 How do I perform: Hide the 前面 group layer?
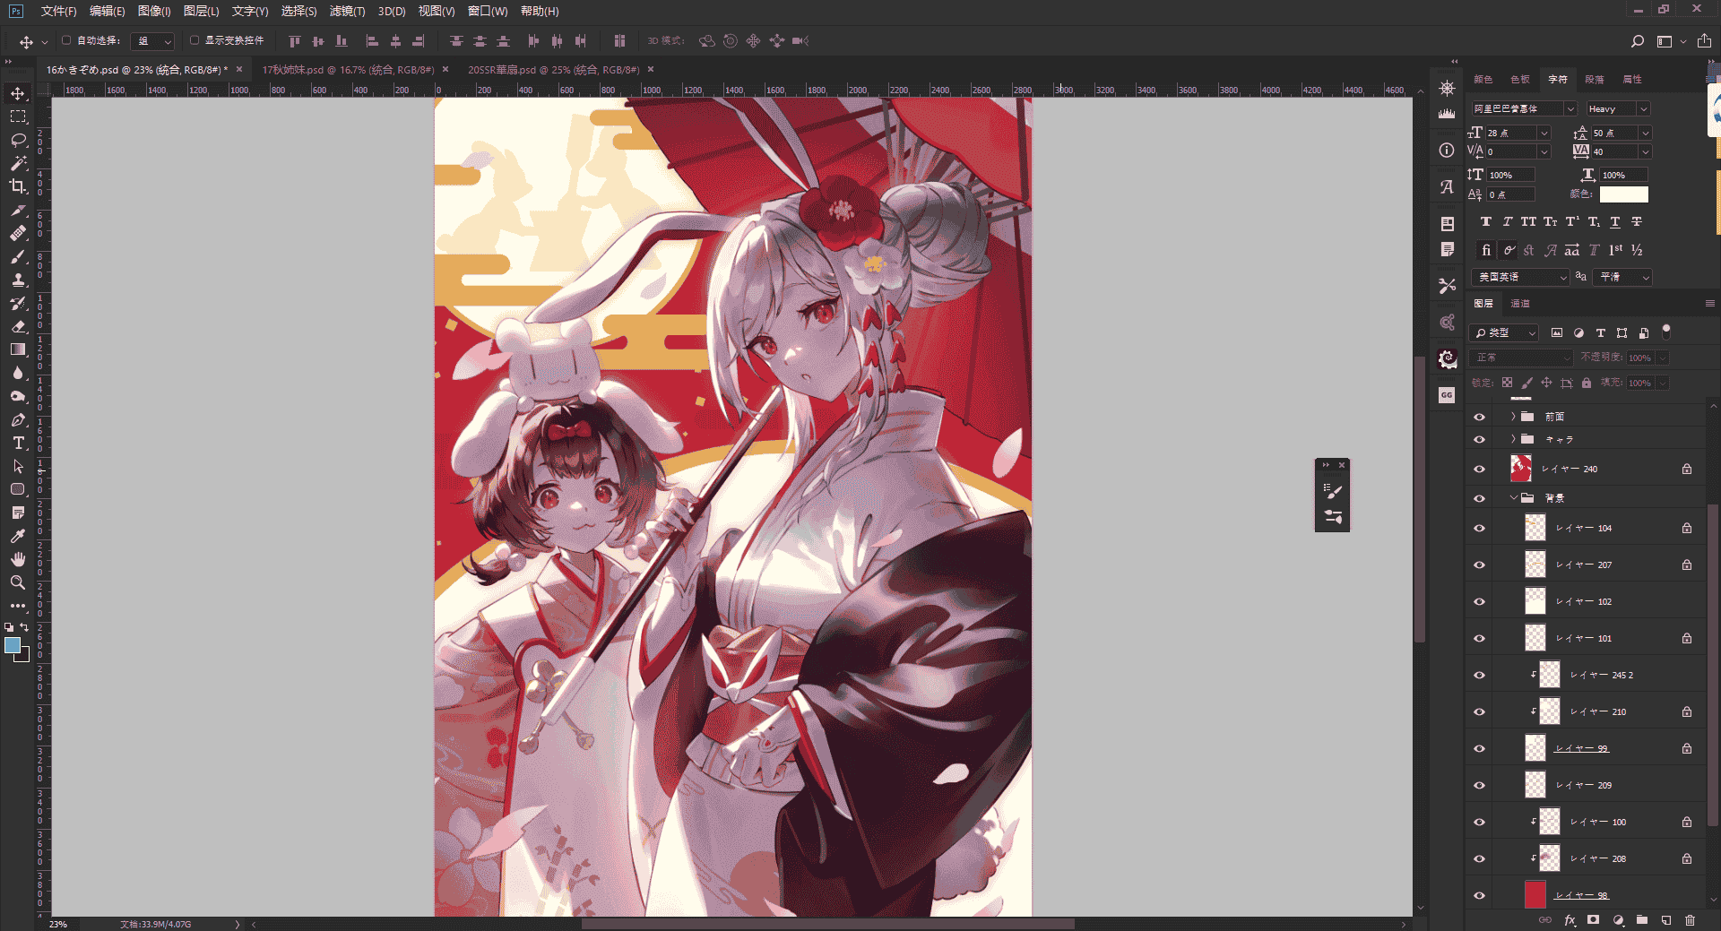(x=1479, y=417)
